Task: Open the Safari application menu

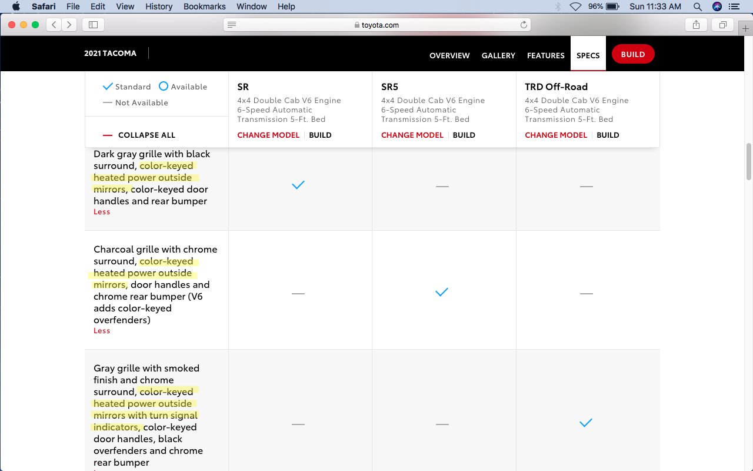Action: pos(44,6)
